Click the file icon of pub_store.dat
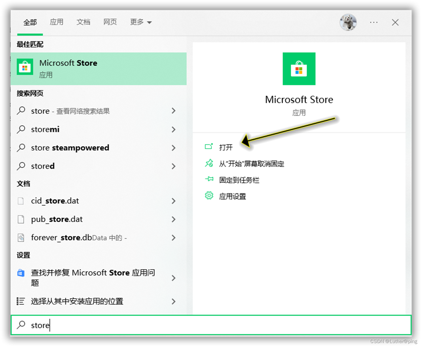 pyautogui.click(x=21, y=219)
